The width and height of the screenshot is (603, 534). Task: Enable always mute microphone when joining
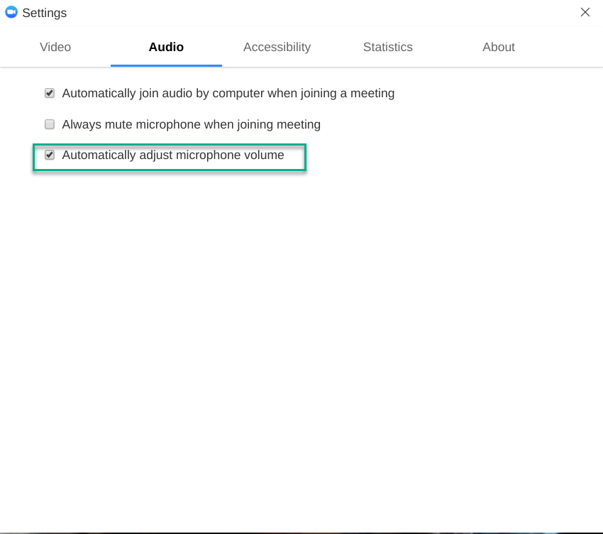tap(50, 124)
